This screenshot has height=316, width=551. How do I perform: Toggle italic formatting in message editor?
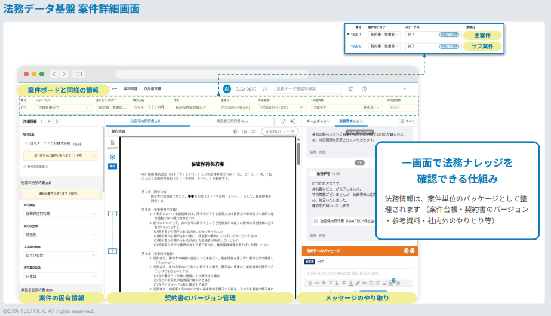[330, 283]
